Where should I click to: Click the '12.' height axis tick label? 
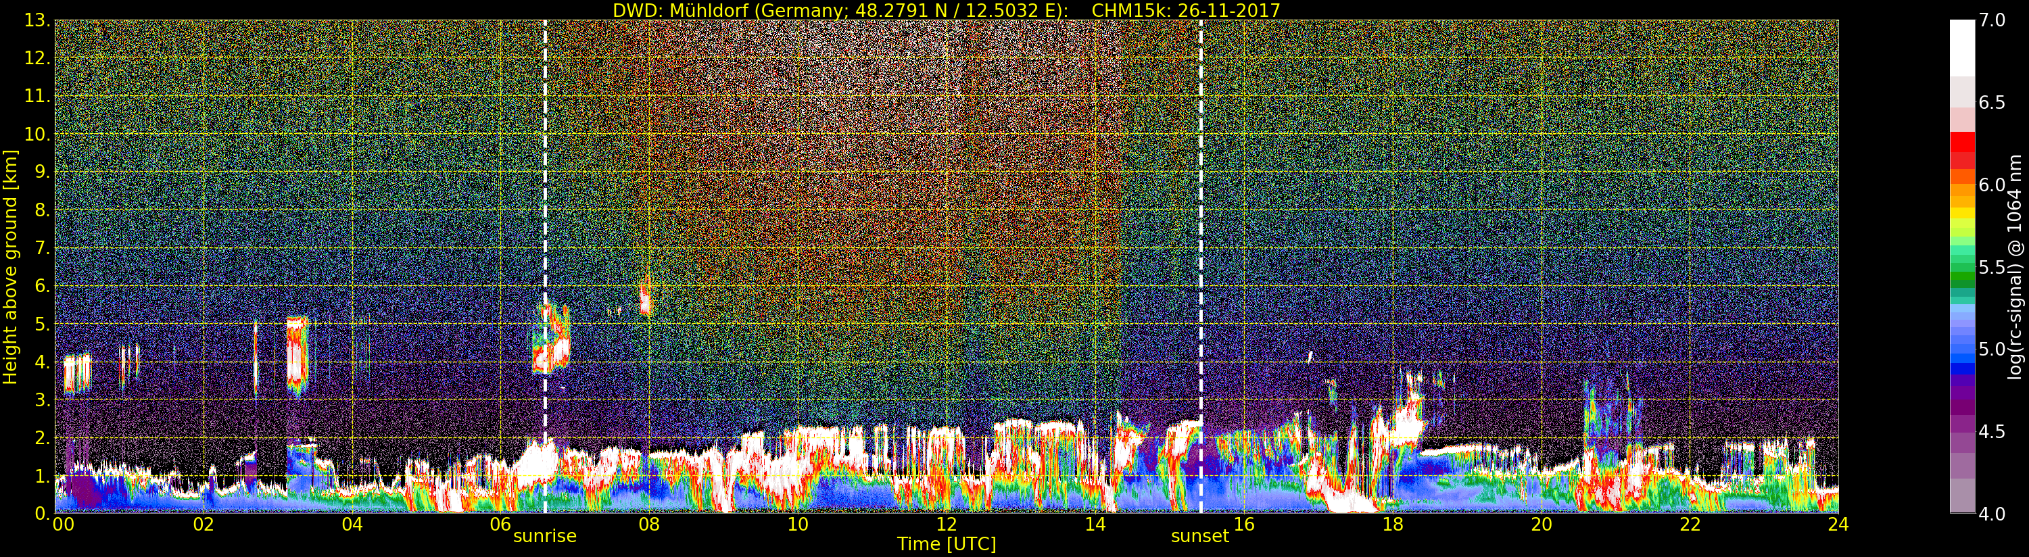pyautogui.click(x=37, y=58)
